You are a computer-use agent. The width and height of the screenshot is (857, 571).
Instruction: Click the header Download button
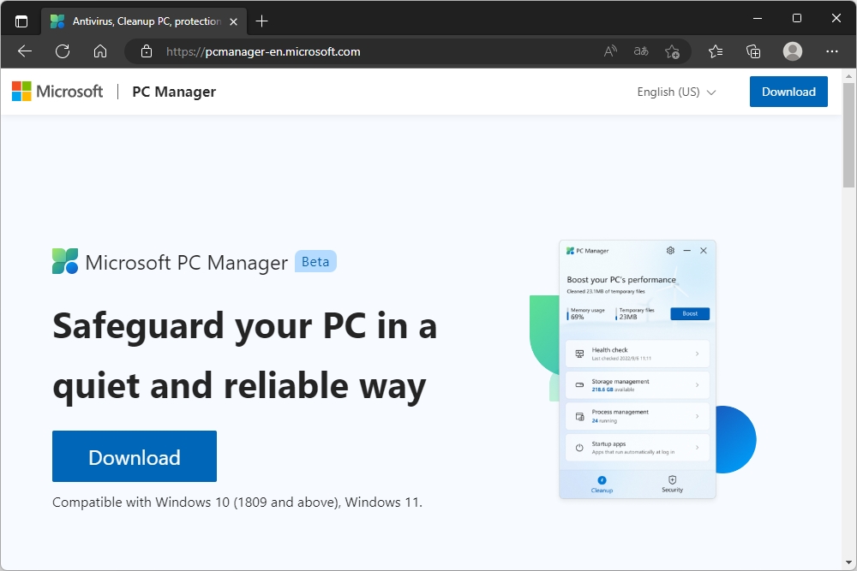click(x=788, y=92)
